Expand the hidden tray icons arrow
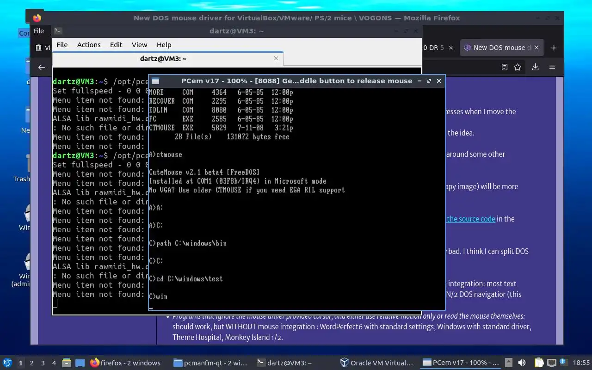 pyautogui.click(x=508, y=363)
